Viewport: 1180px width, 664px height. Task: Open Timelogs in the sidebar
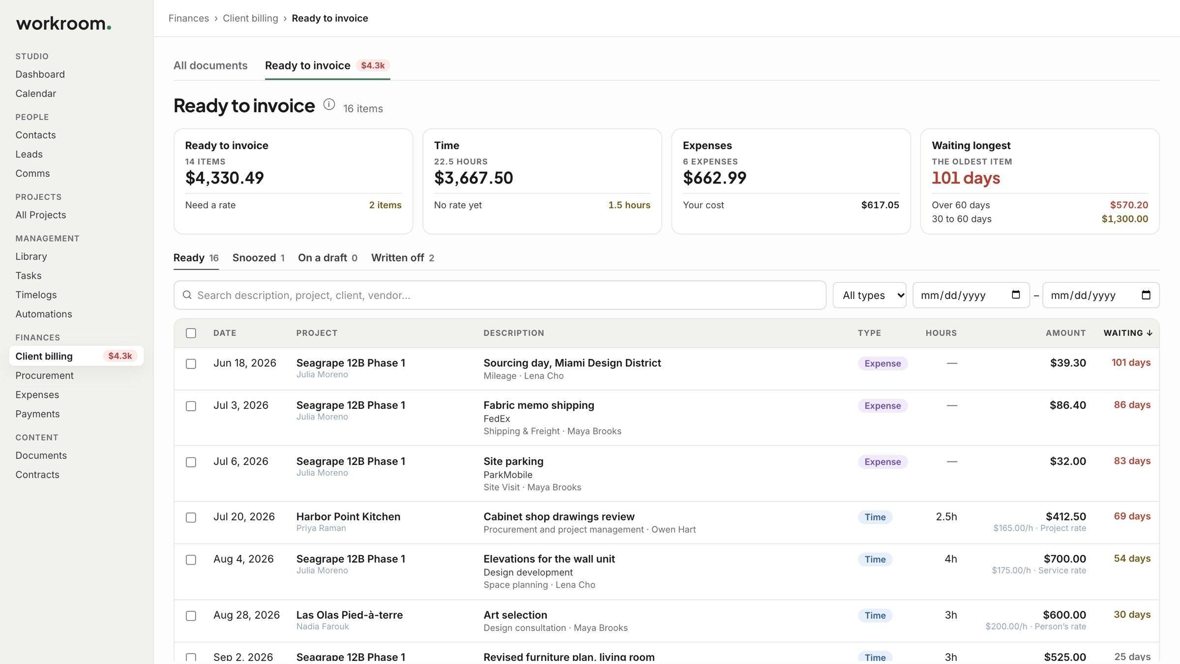[36, 295]
